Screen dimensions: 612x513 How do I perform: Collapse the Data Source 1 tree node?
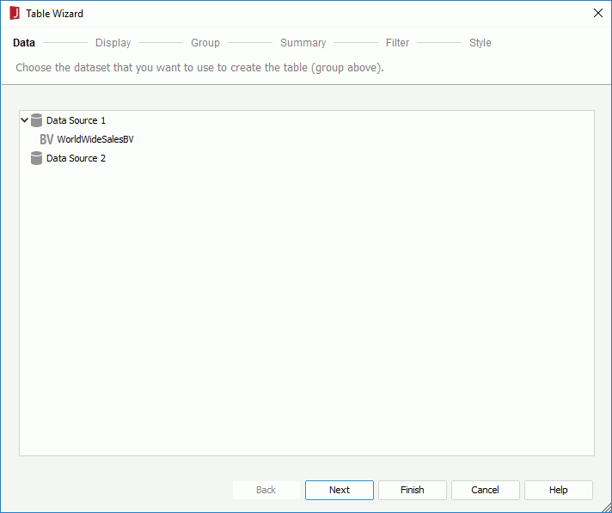24,119
